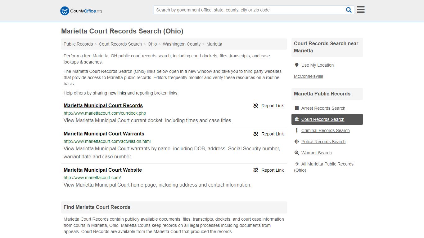Click the location pin icon
424x238 pixels.
click(297, 65)
